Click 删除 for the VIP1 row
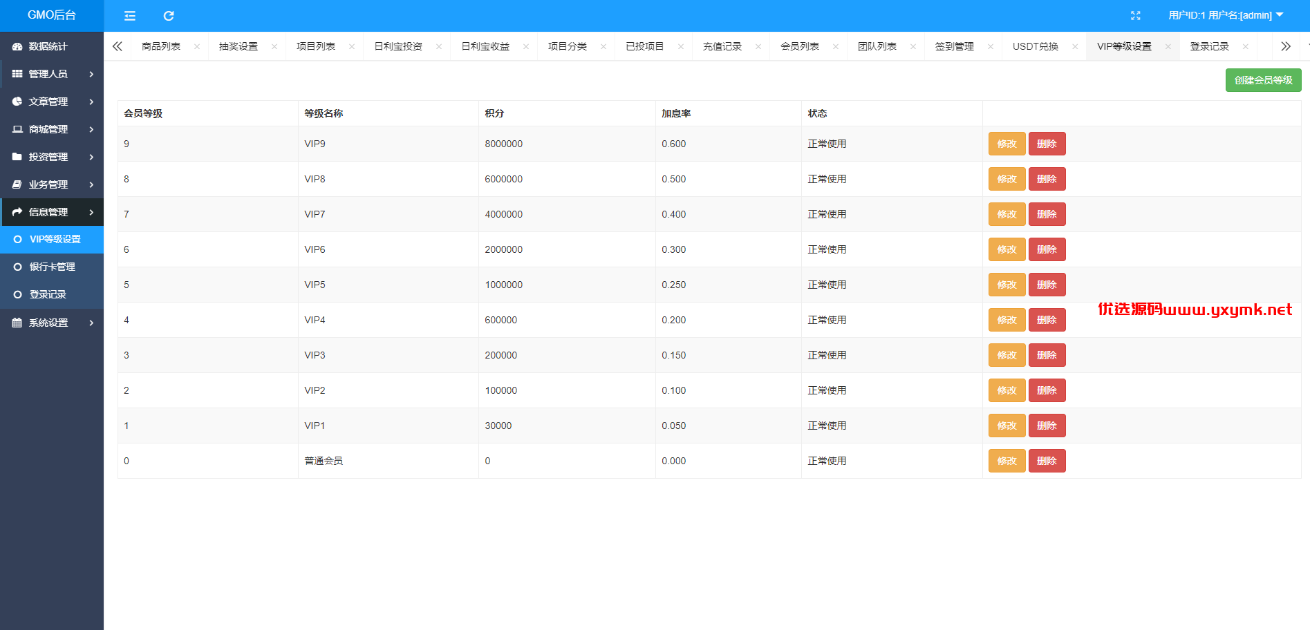 pyautogui.click(x=1047, y=426)
